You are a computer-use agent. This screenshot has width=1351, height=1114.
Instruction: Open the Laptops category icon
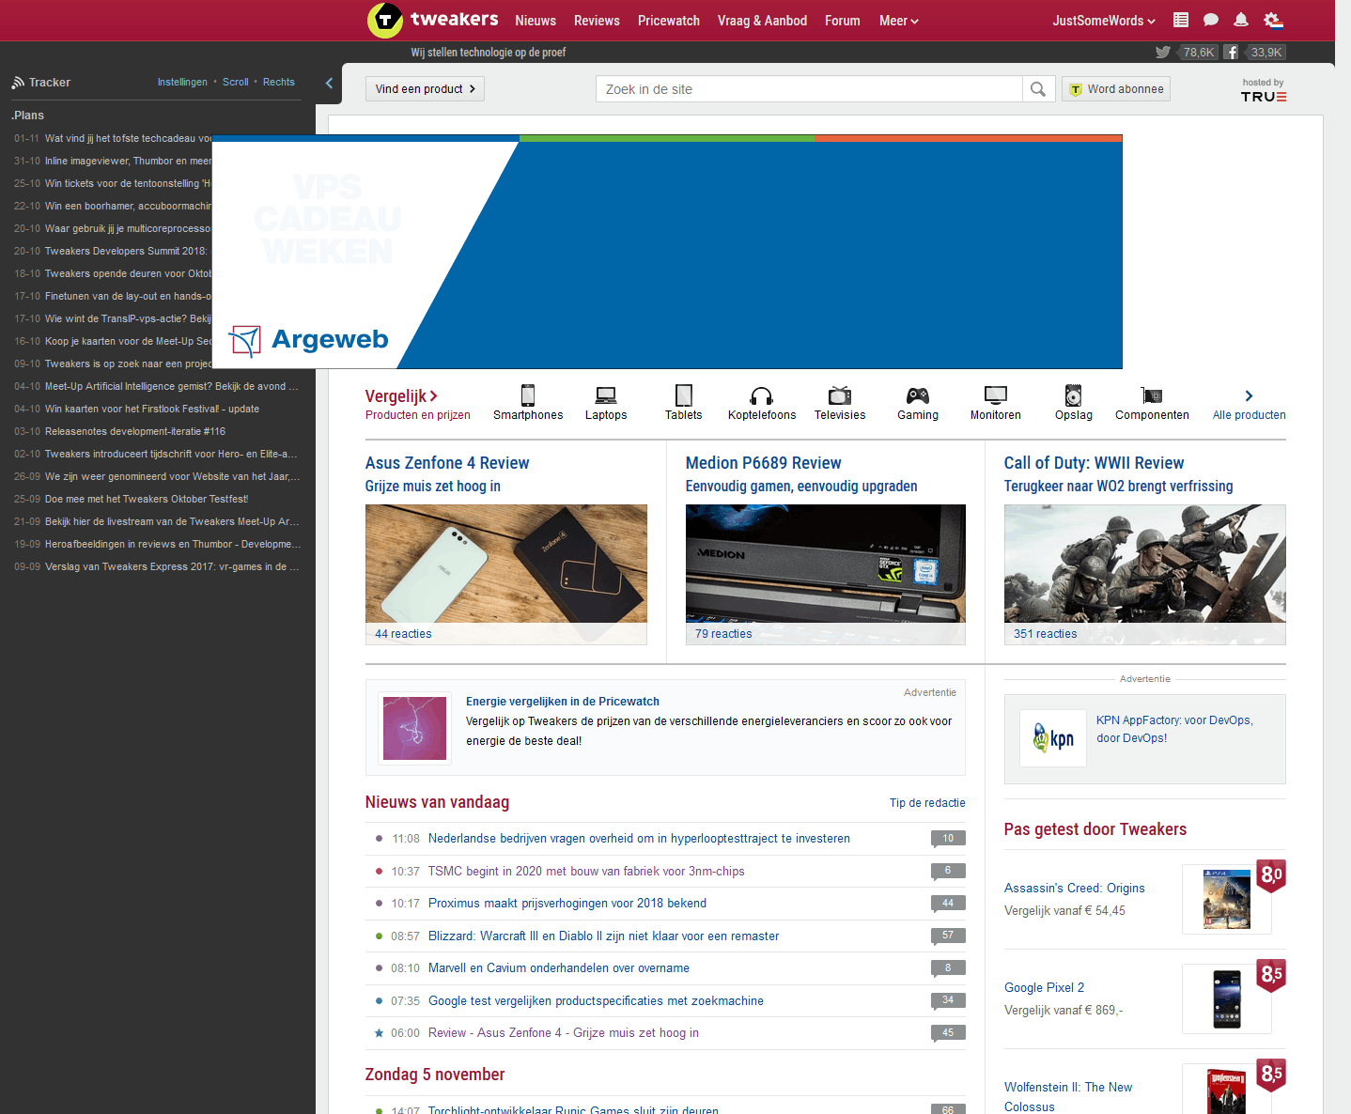tap(606, 395)
